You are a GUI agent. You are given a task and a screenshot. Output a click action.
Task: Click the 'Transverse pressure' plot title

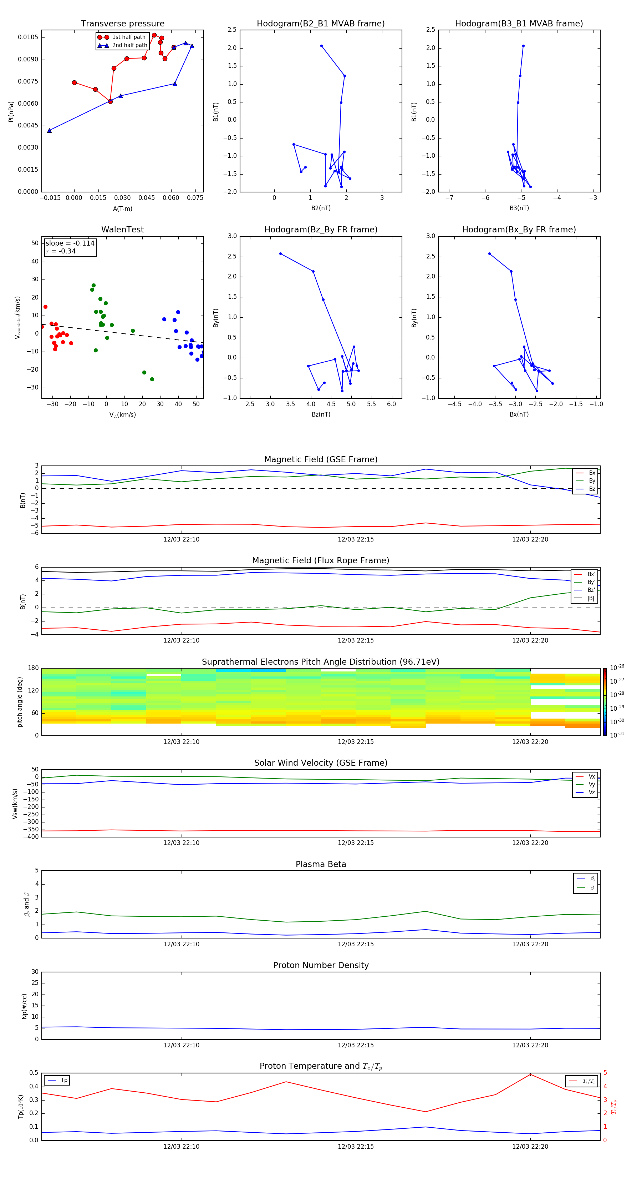pos(122,24)
